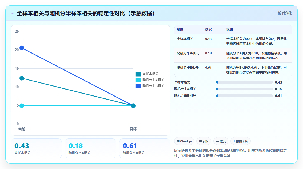The width and height of the screenshot is (303, 169).
Task: Click the 全样本相关 legend label text
Action: point(150,74)
